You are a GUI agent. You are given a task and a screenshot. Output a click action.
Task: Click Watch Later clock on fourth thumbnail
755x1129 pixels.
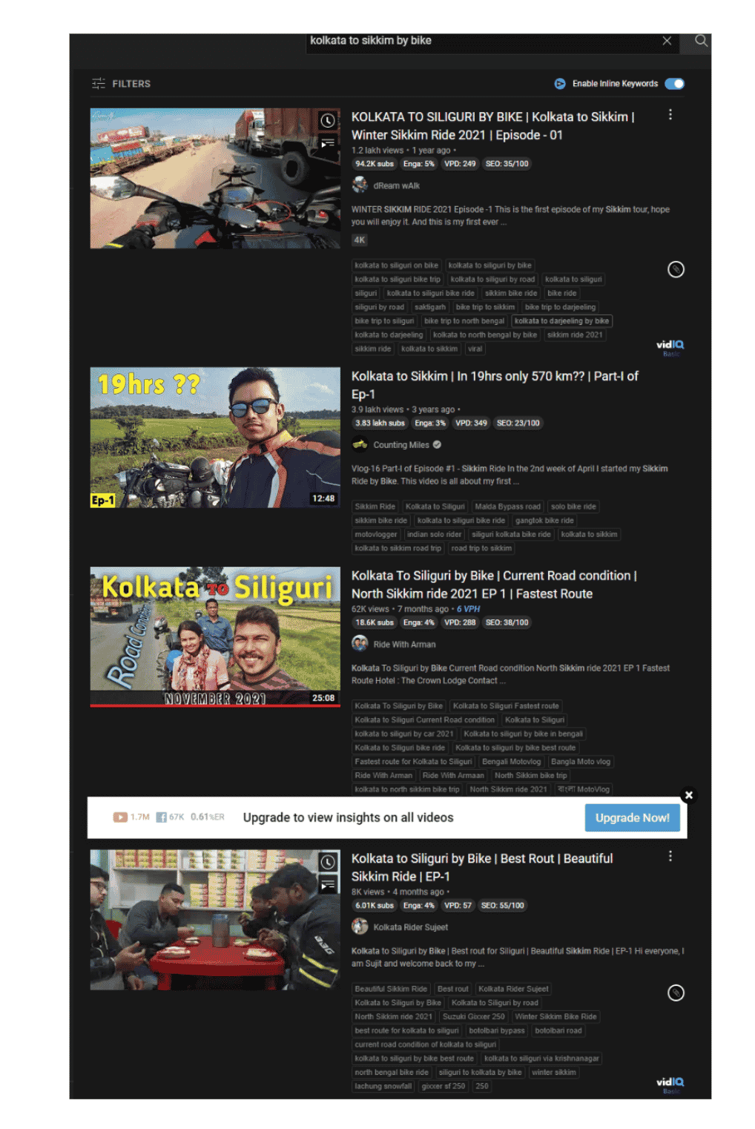tap(327, 862)
